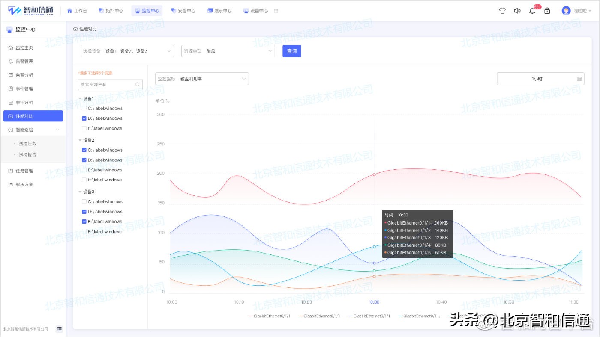Image resolution: width=600 pixels, height=337 pixels.
Task: Switch to the 安管中心 tab in top navigation
Action: tap(183, 10)
